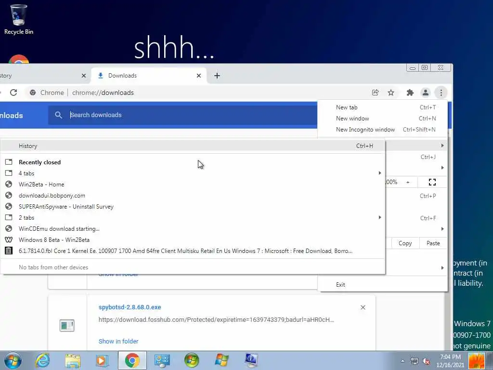Launch Internet Explorer from the taskbar

(x=42, y=360)
